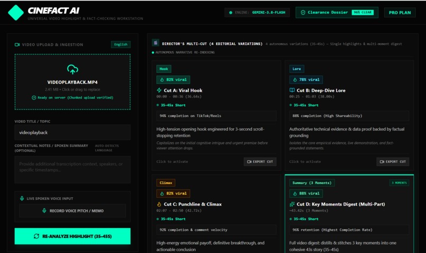This screenshot has height=253, width=426.
Task: Click 88% completion (High Shareability) stat
Action: pos(349,116)
